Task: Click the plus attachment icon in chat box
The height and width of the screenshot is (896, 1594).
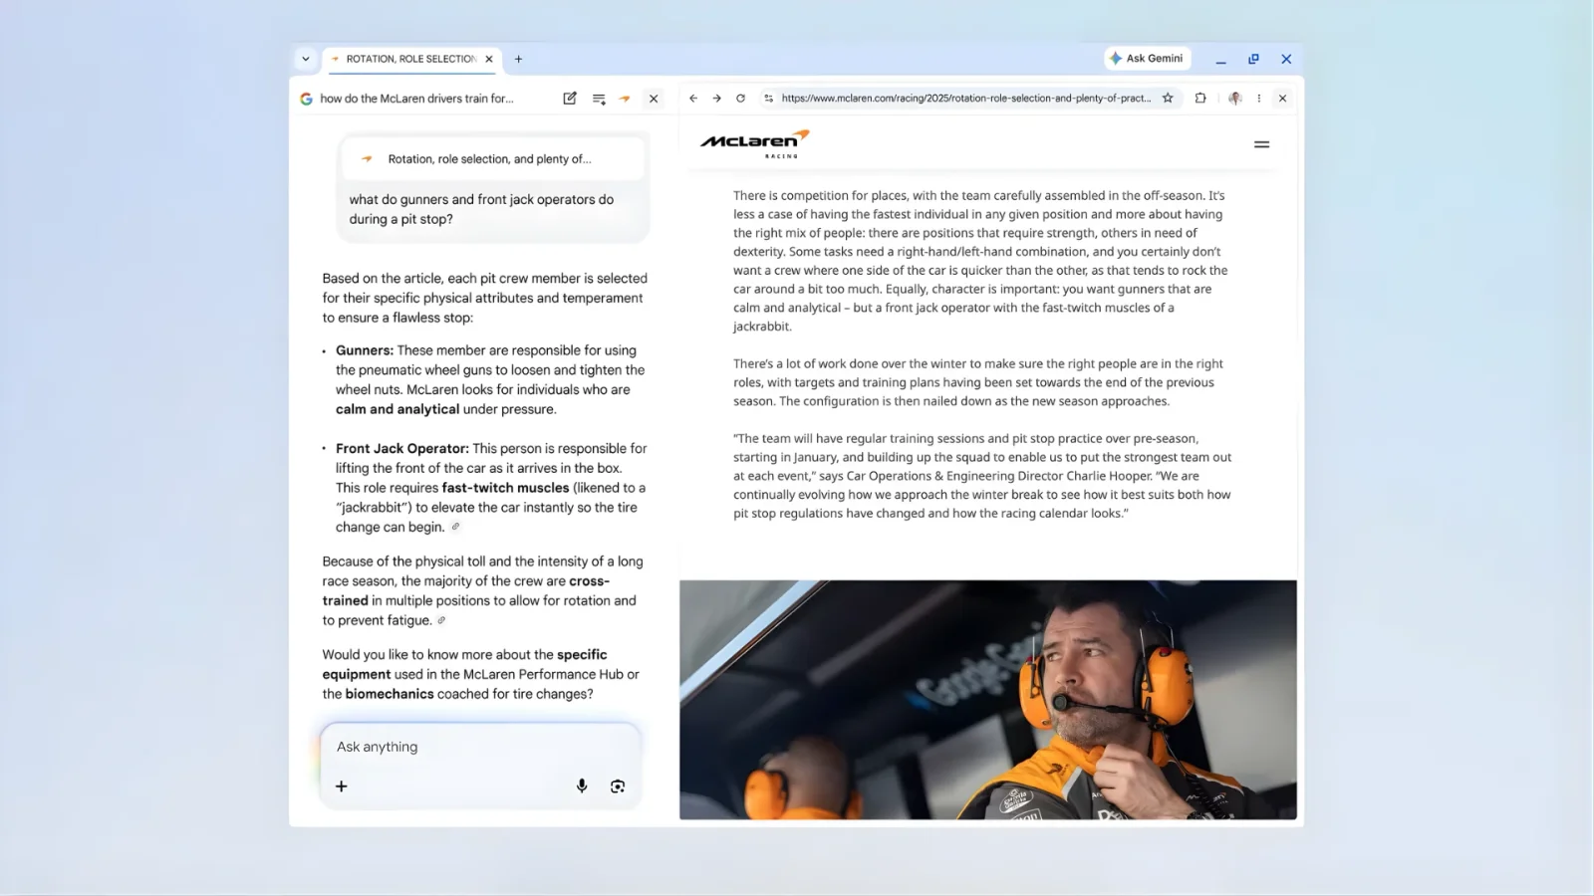Action: [342, 785]
